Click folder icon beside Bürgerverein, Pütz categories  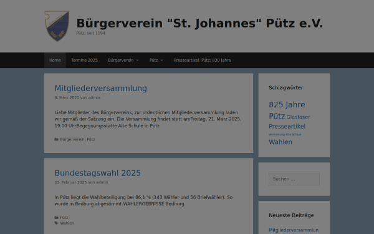coord(57,139)
